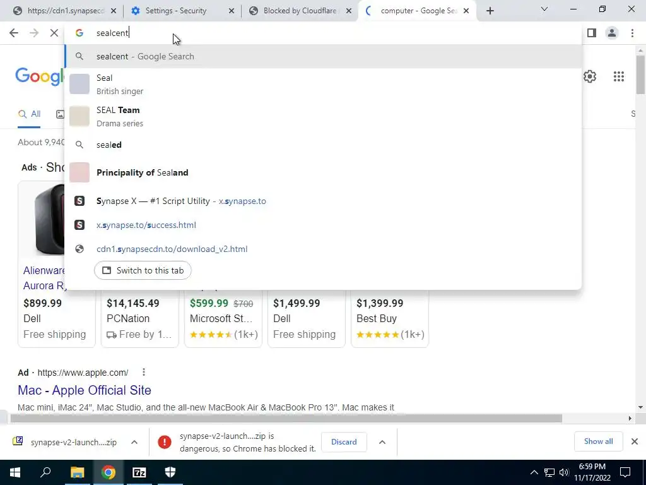Click the address bar text sealcent
Viewport: 646px width, 485px height.
[112, 33]
